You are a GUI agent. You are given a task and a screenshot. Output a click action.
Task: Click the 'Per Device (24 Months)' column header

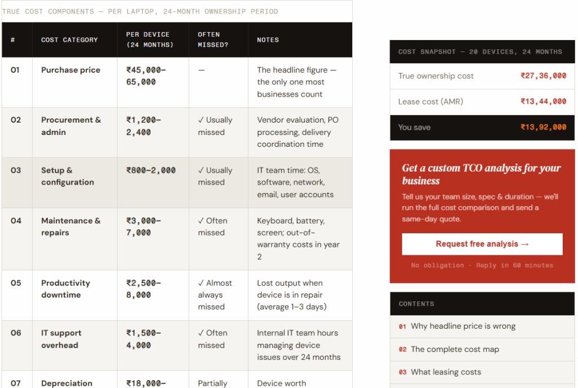pos(150,40)
